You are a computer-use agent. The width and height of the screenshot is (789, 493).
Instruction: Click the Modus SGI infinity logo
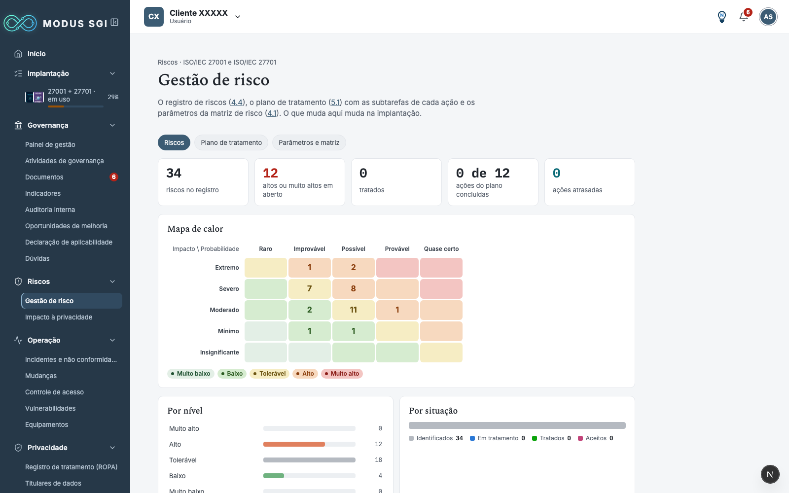point(20,23)
